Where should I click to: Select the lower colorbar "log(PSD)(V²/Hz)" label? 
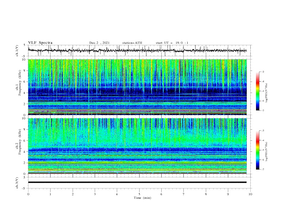(x=267, y=151)
